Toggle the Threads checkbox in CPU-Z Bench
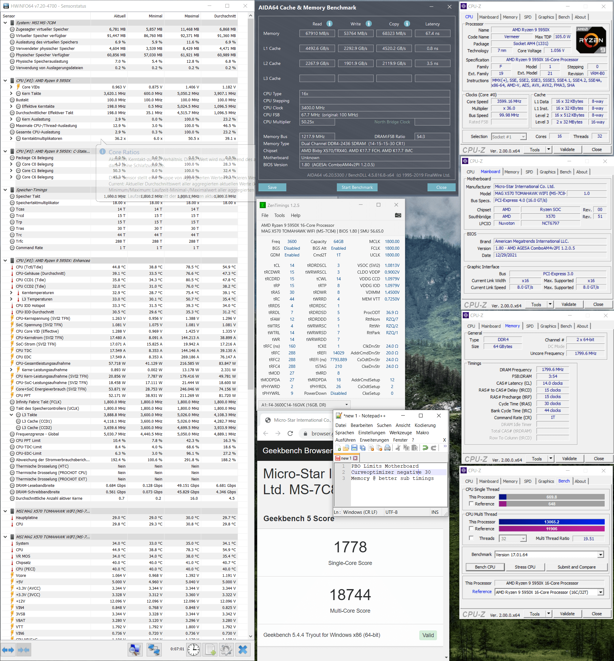Viewport: 614px width, 661px height. [x=471, y=538]
